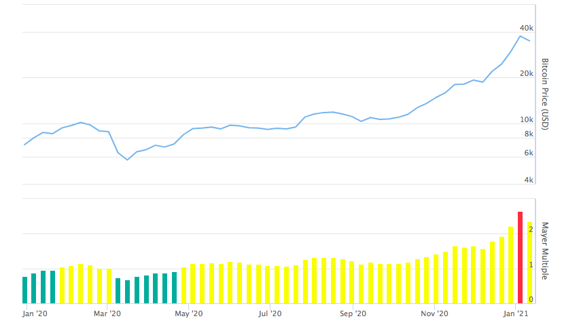Click the 4k price axis label
Screen dimensions: 562x325
[529, 180]
